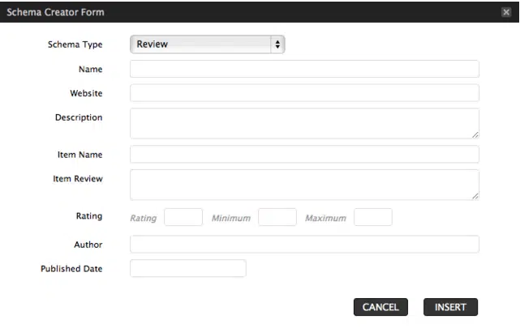Click the Item Name input box

(304, 155)
